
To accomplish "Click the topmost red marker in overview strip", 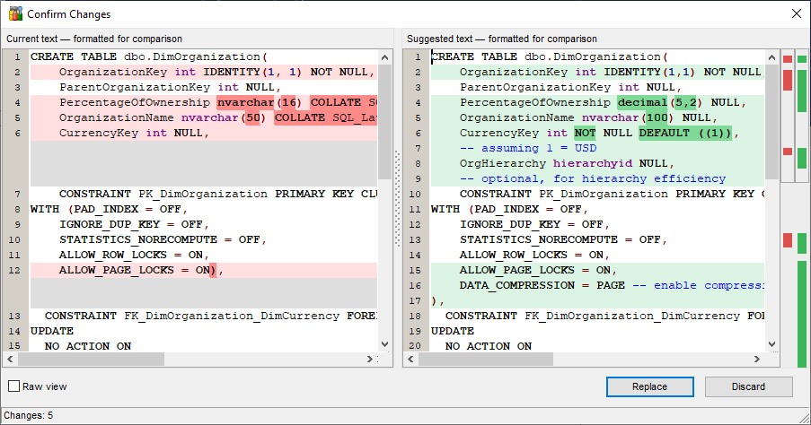I will [x=788, y=59].
